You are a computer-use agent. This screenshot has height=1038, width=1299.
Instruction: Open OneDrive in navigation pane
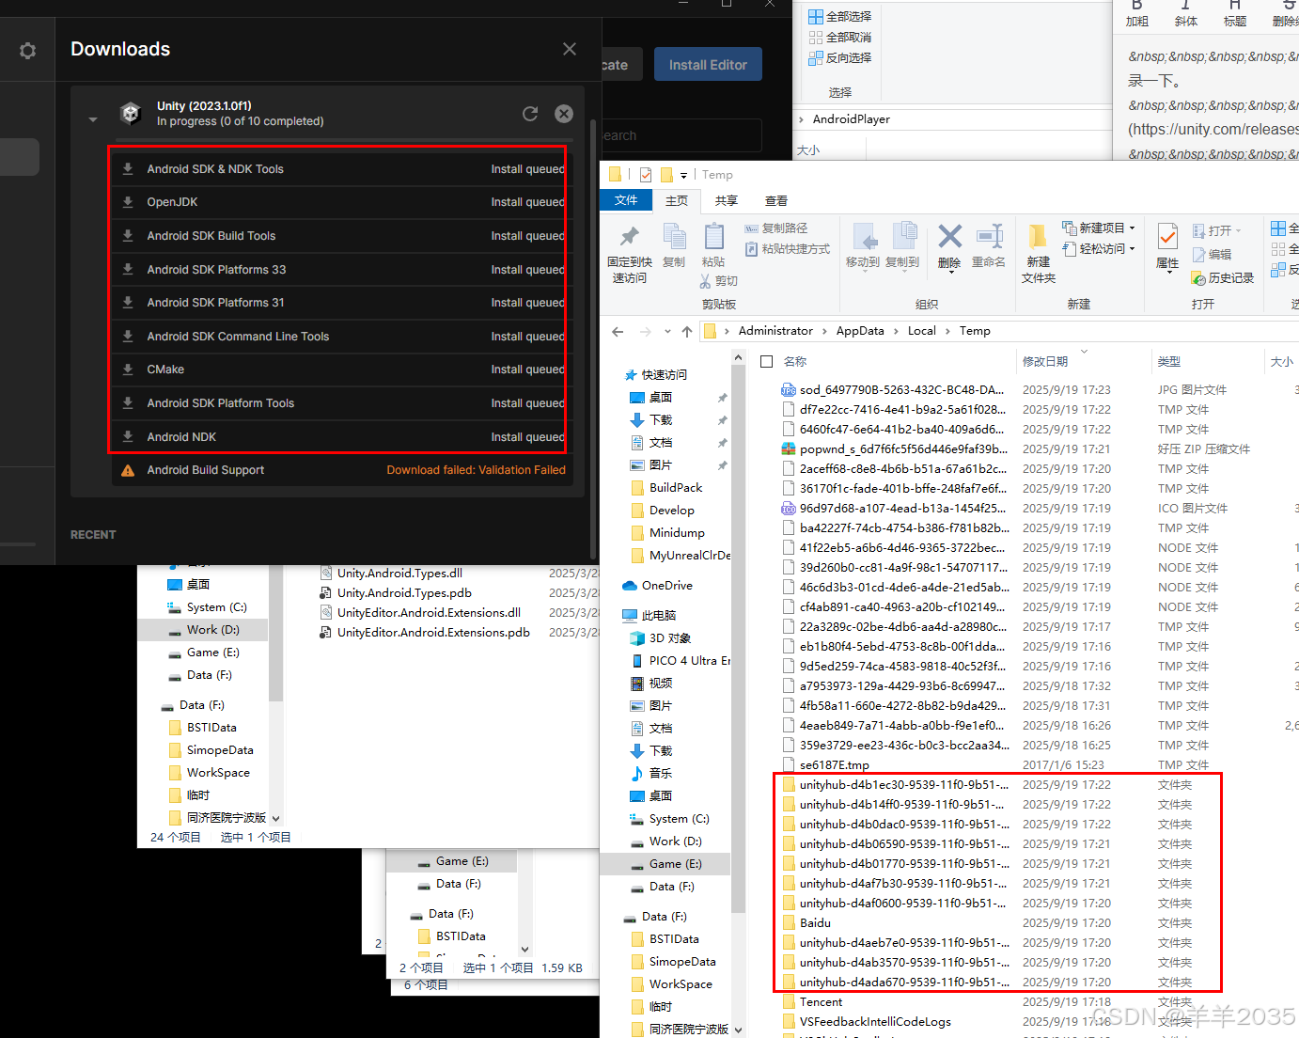click(666, 586)
